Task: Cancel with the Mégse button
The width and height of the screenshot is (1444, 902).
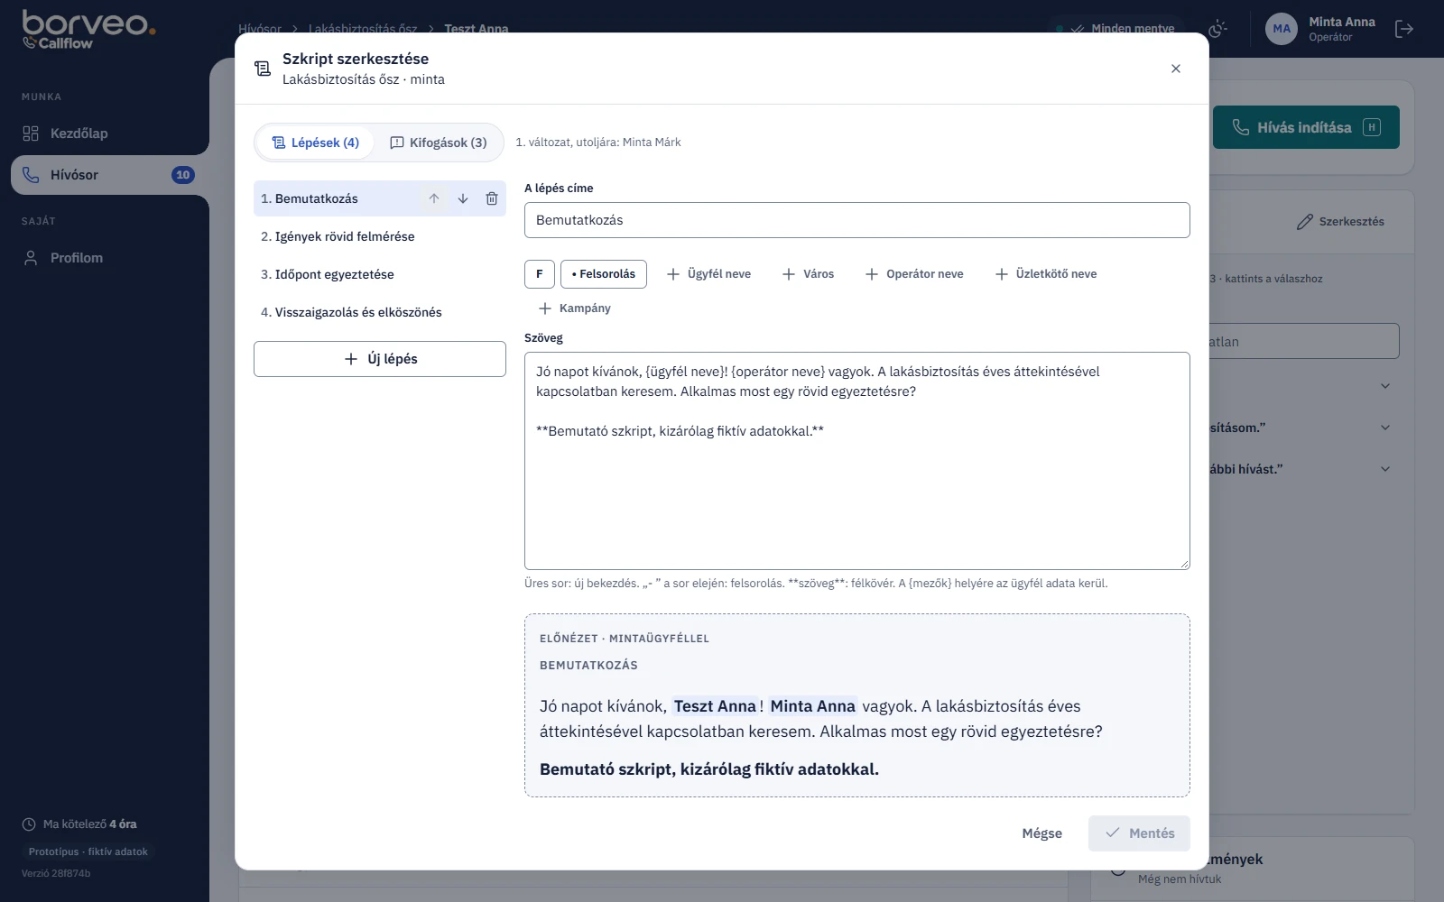Action: tap(1042, 833)
